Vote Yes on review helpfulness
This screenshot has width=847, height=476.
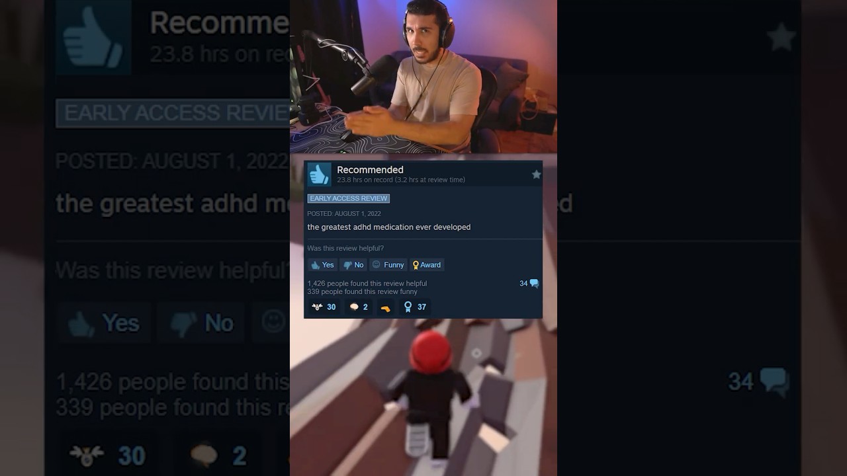tap(322, 265)
